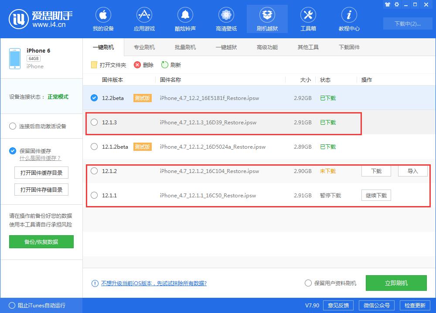Open settings via the gear icon top right
The image size is (436, 313).
coord(397,4)
